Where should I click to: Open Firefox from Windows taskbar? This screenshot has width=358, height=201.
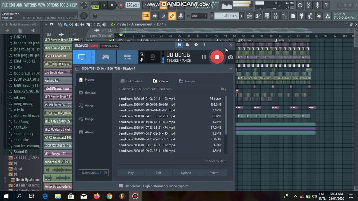(x=96, y=196)
